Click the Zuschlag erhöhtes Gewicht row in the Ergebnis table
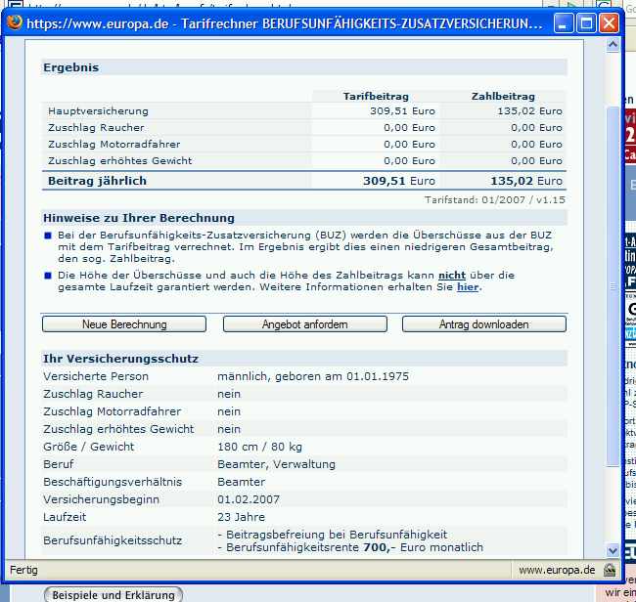This screenshot has width=636, height=602. (304, 161)
